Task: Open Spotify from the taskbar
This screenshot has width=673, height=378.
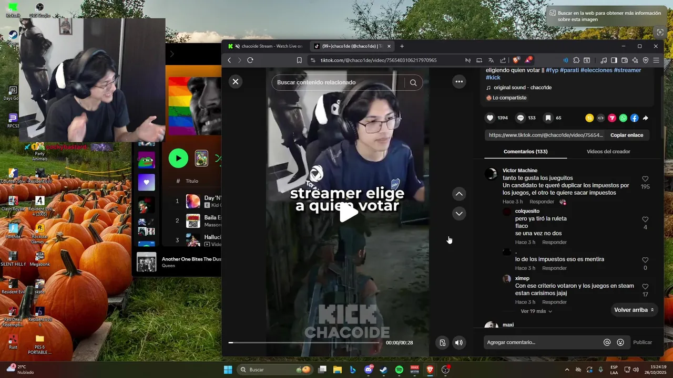Action: 399,370
